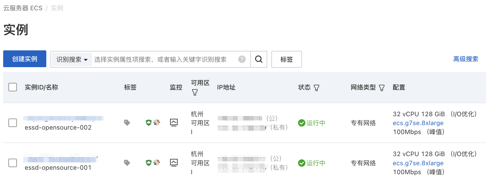Click the help question mark in the search bar
Image resolution: width=486 pixels, height=181 pixels.
241,59
